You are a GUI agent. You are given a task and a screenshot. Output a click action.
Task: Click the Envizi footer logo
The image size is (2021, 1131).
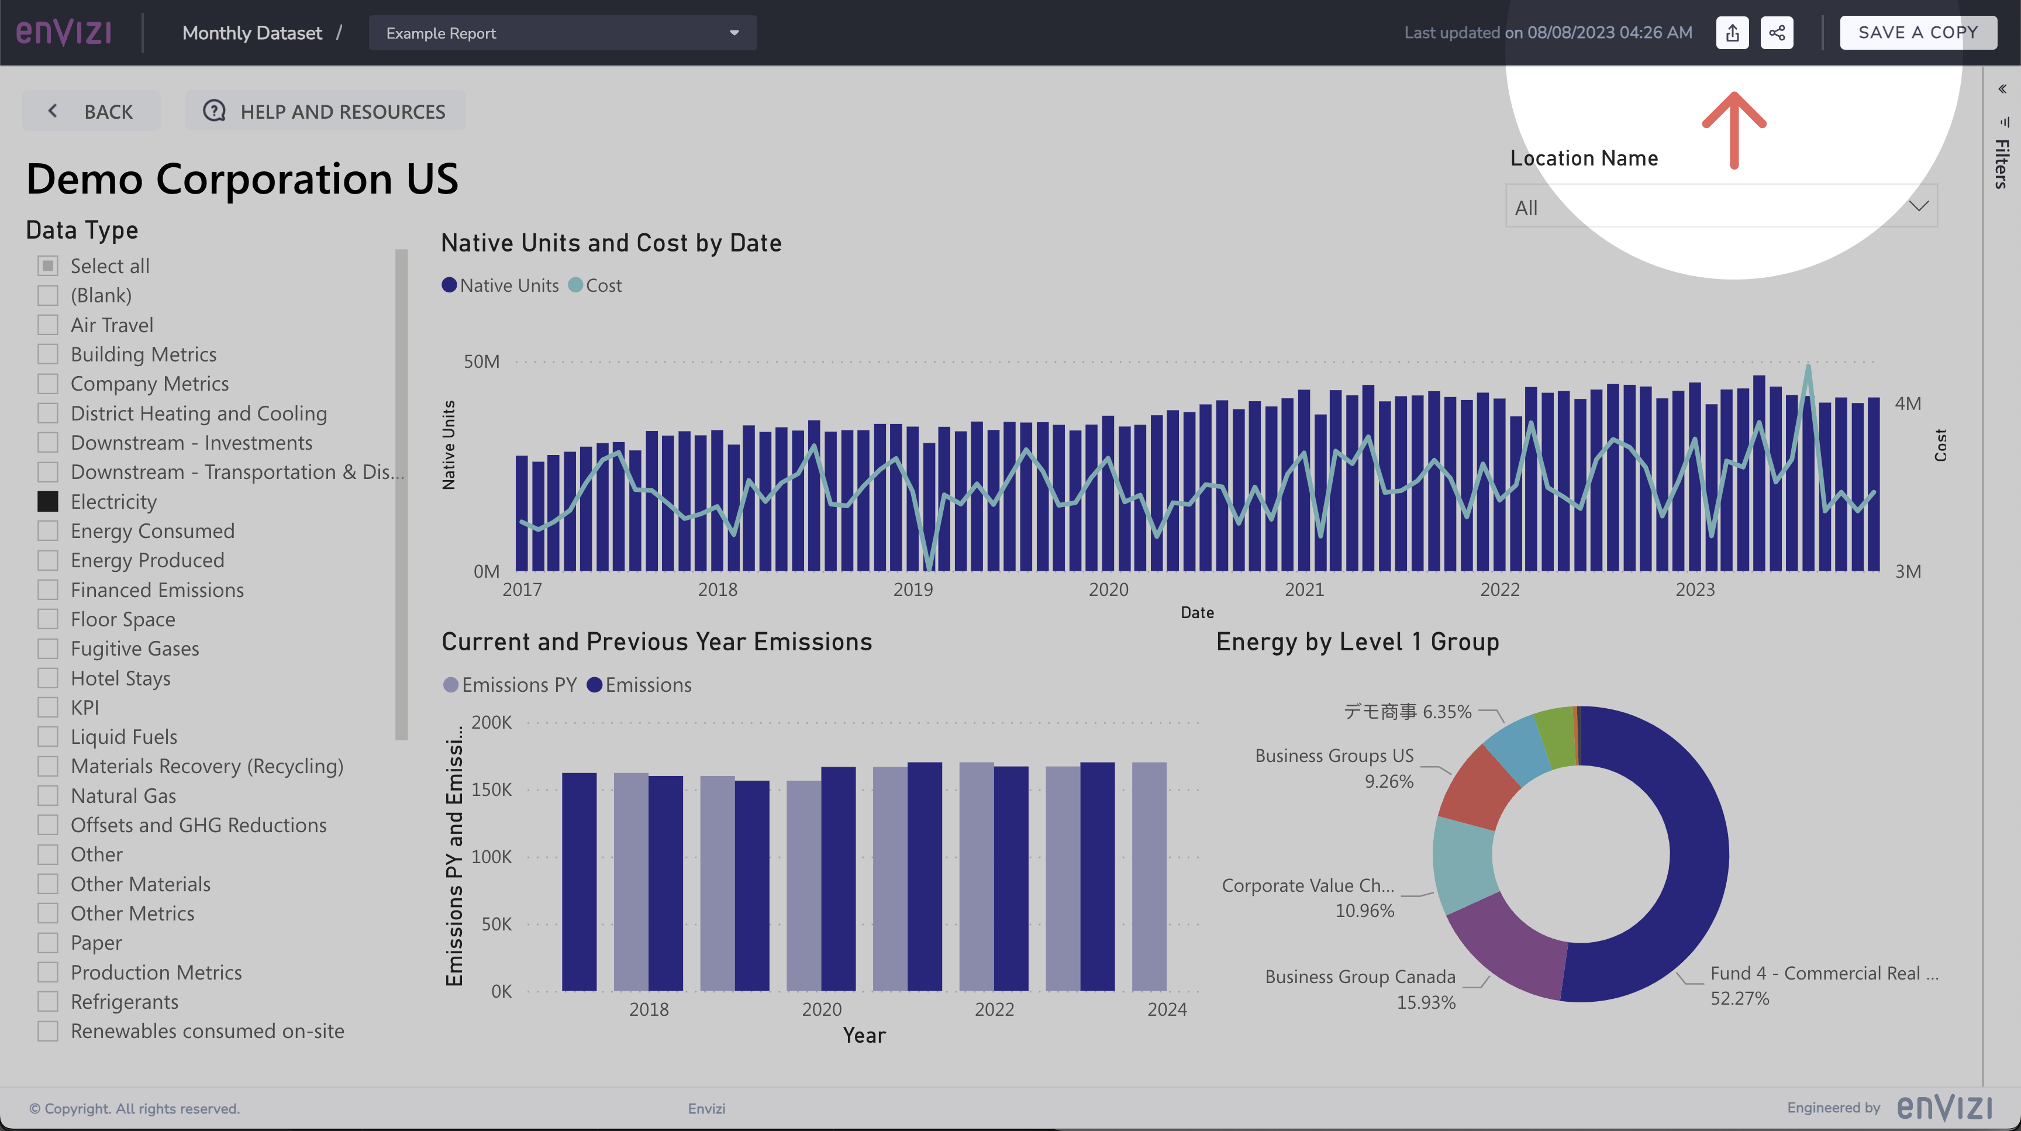1944,1108
